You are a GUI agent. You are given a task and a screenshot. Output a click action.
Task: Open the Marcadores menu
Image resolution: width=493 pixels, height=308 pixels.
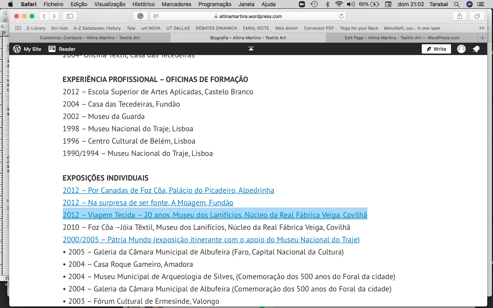(x=176, y=4)
